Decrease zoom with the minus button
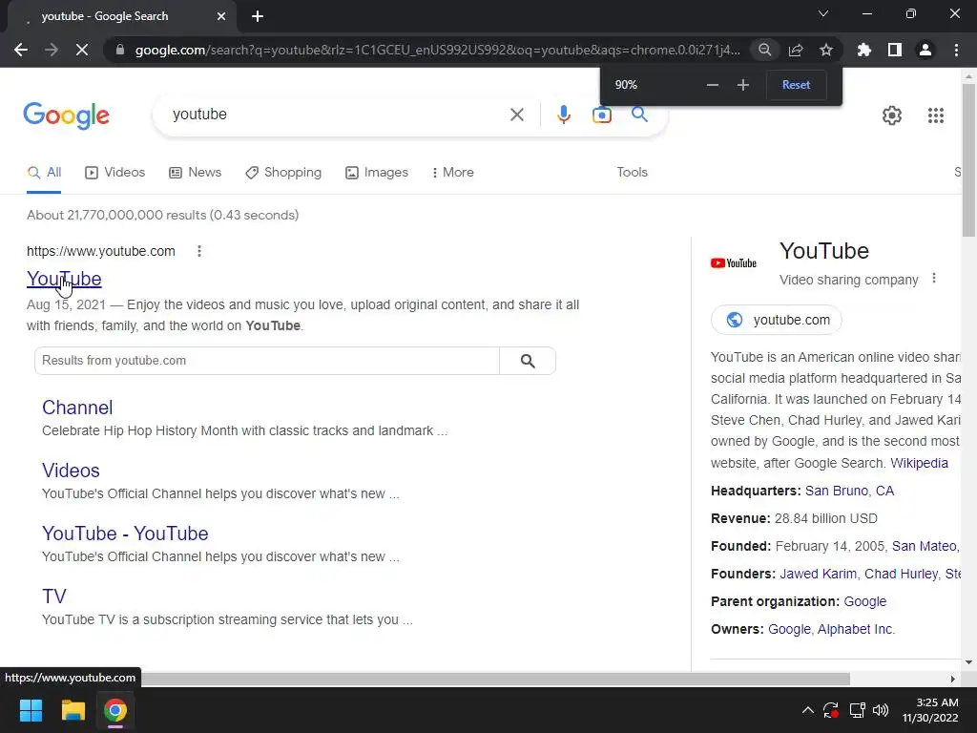This screenshot has height=733, width=977. pyautogui.click(x=713, y=85)
